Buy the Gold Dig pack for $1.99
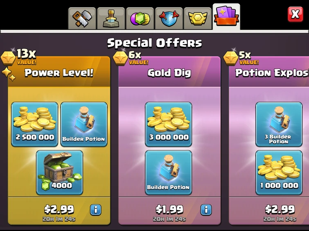 169,209
